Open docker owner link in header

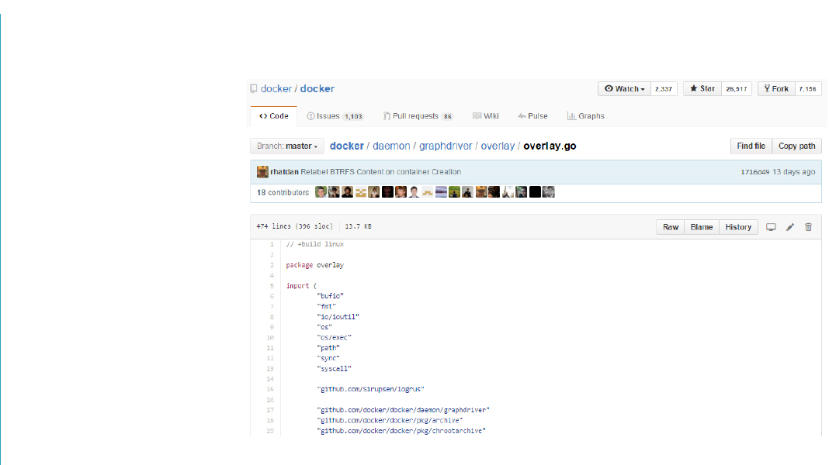276,88
